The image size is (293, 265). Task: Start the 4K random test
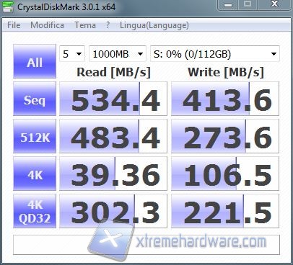[x=35, y=174]
